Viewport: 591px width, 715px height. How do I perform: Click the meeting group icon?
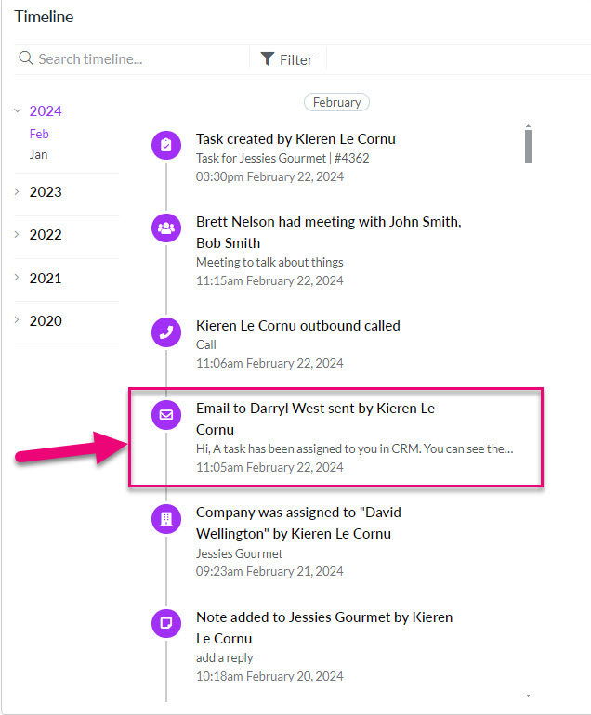[166, 227]
